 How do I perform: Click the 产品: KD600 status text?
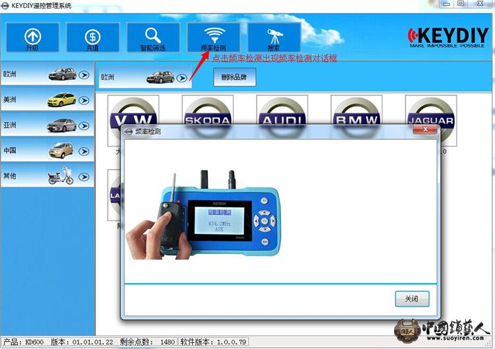point(23,342)
